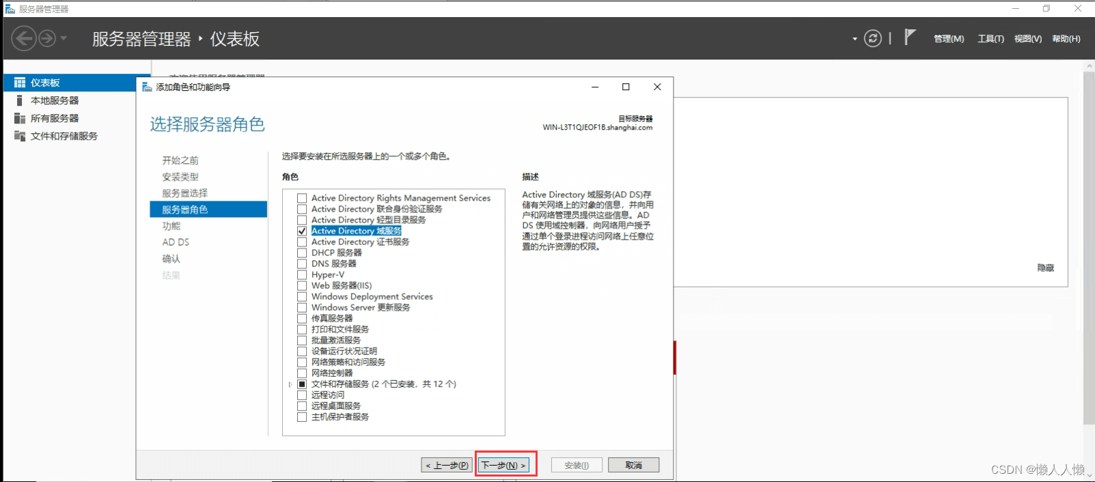Check the 传真服务器 role

click(302, 318)
